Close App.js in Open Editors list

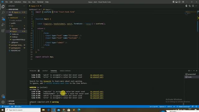10,12
